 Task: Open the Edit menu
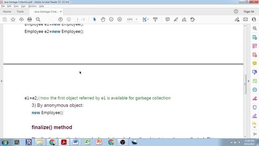tap(9, 6)
